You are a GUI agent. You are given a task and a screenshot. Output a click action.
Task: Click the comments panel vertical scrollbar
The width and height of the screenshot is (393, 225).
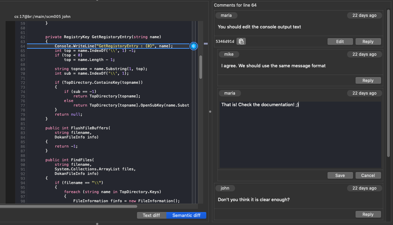(x=388, y=83)
